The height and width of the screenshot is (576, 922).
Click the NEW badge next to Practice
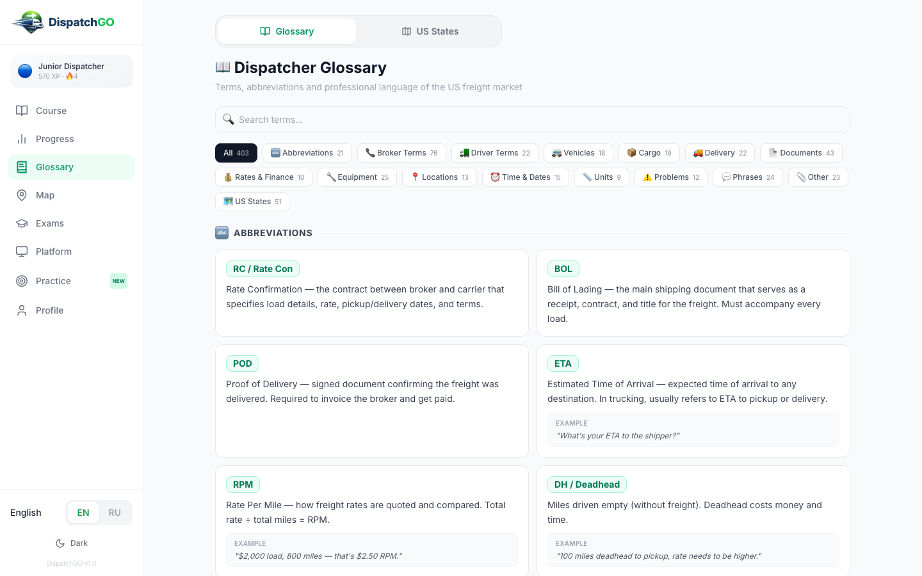click(x=118, y=281)
